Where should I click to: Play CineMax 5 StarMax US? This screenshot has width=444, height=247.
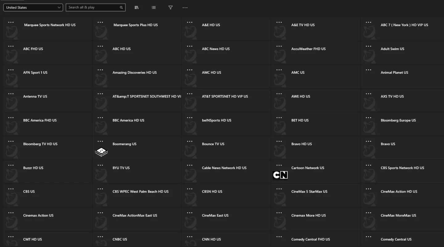point(309,192)
